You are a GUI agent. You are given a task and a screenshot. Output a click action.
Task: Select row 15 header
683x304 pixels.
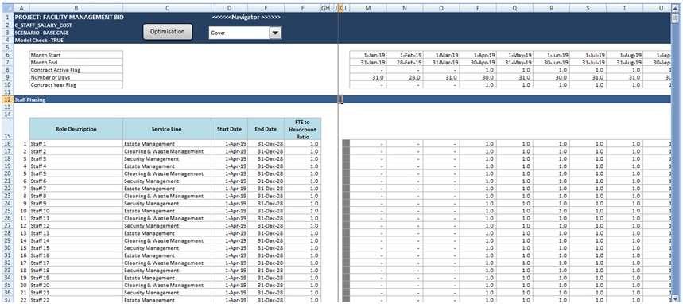click(7, 129)
